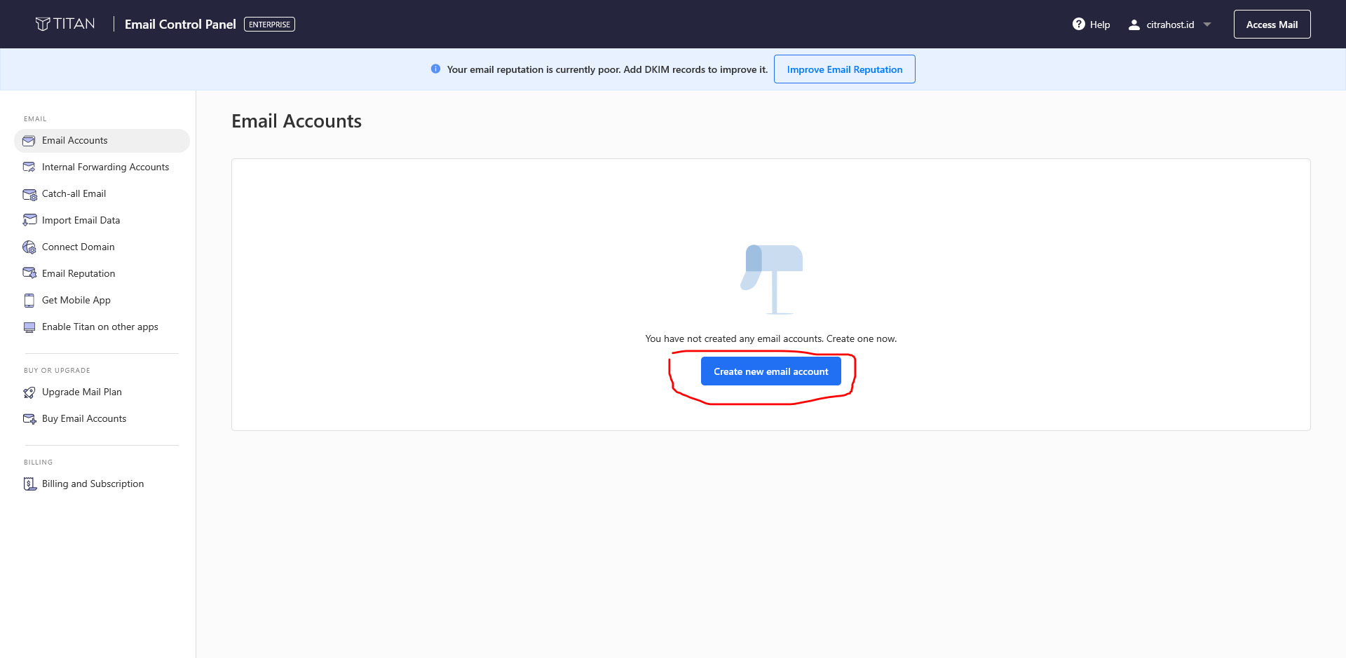Select the Upgrade Mail Plan tag icon

(29, 392)
